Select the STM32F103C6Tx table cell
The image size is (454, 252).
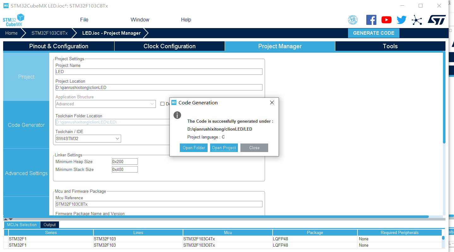click(228, 245)
